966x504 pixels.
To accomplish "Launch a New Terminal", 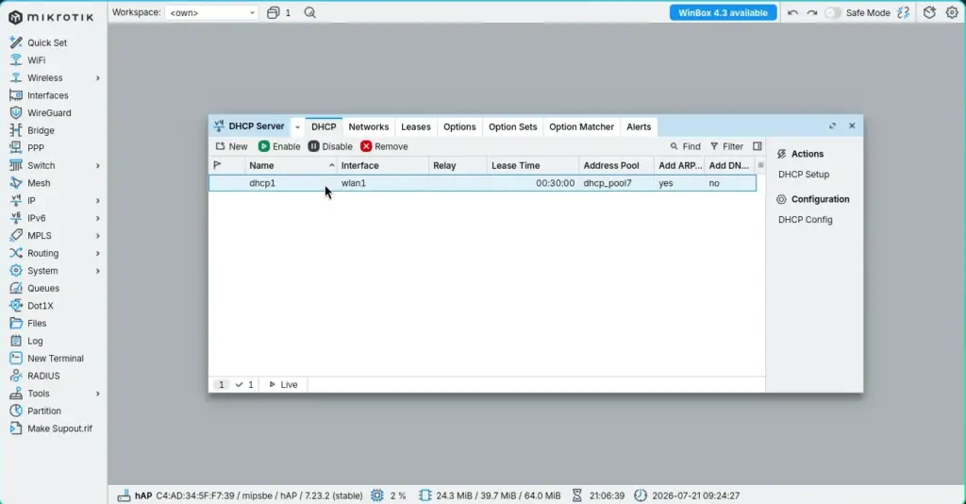I will pos(55,359).
